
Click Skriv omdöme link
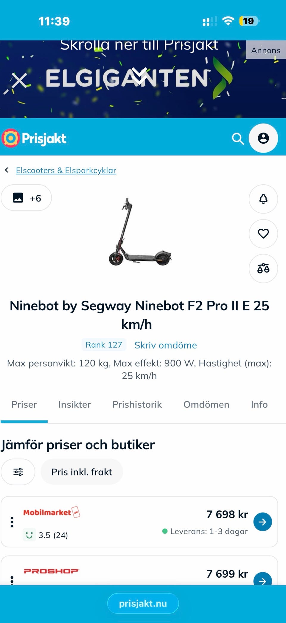coord(166,345)
